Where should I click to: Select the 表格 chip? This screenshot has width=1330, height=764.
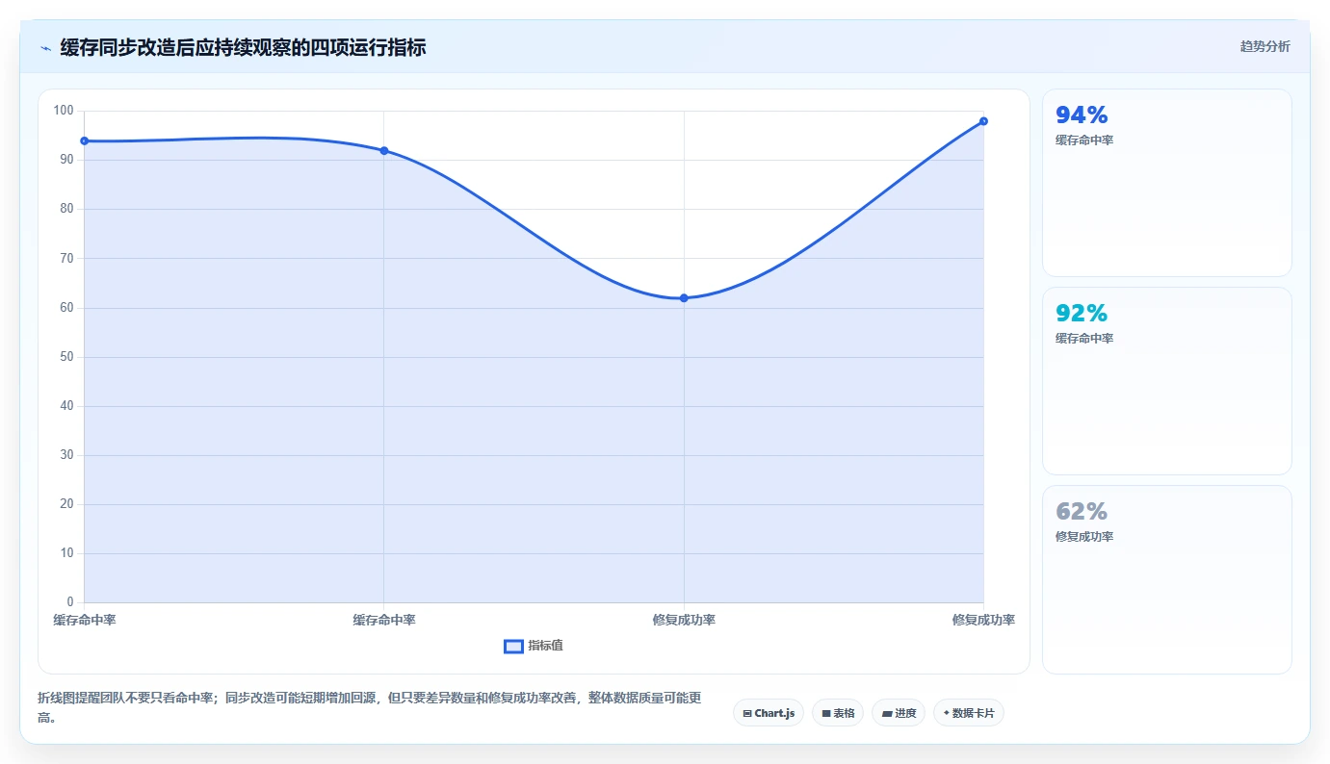(838, 713)
